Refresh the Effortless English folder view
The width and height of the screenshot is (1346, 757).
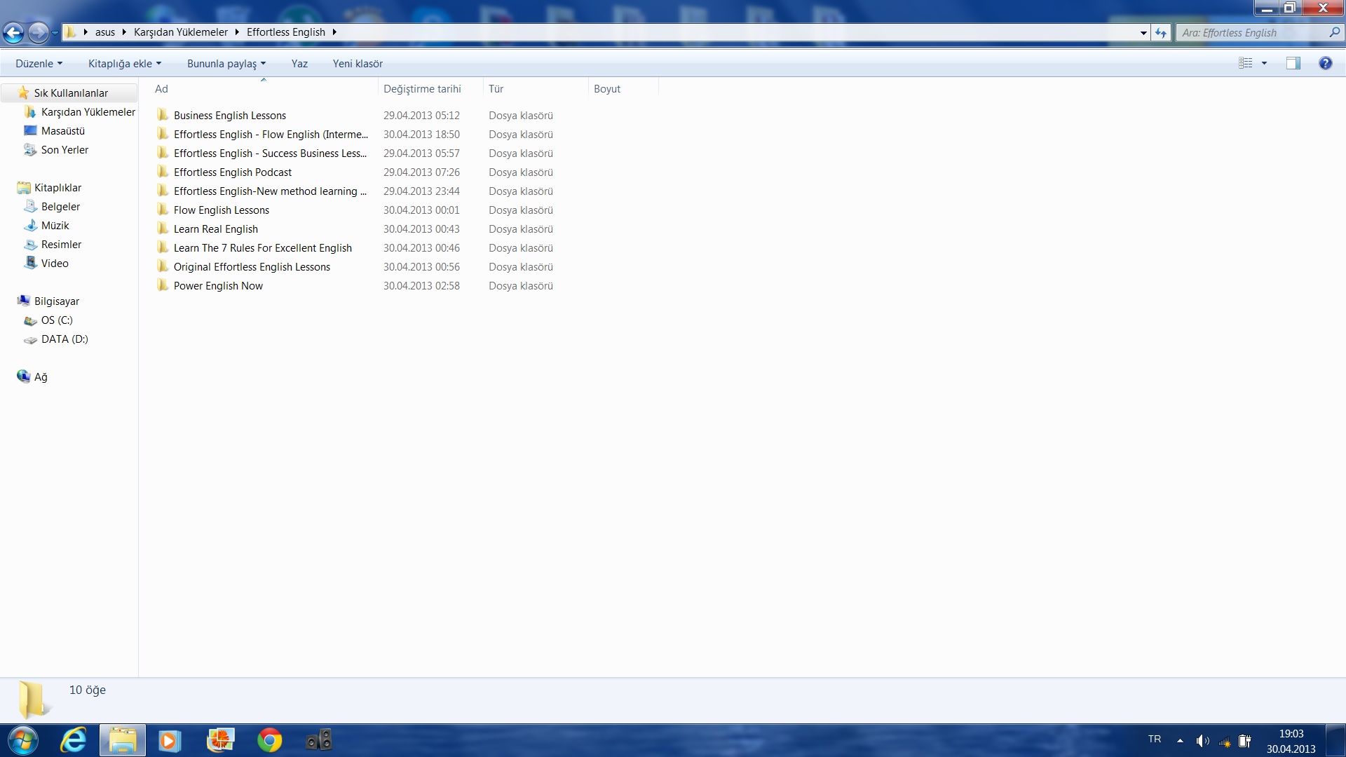[1161, 32]
